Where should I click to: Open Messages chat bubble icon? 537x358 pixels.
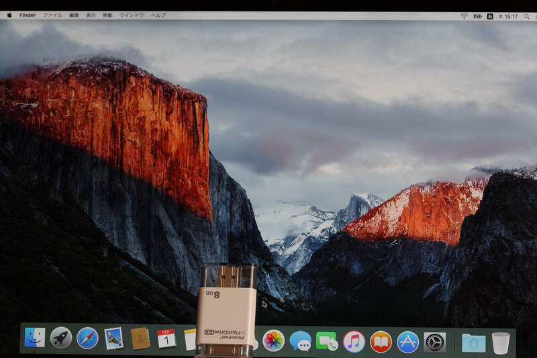(300, 341)
